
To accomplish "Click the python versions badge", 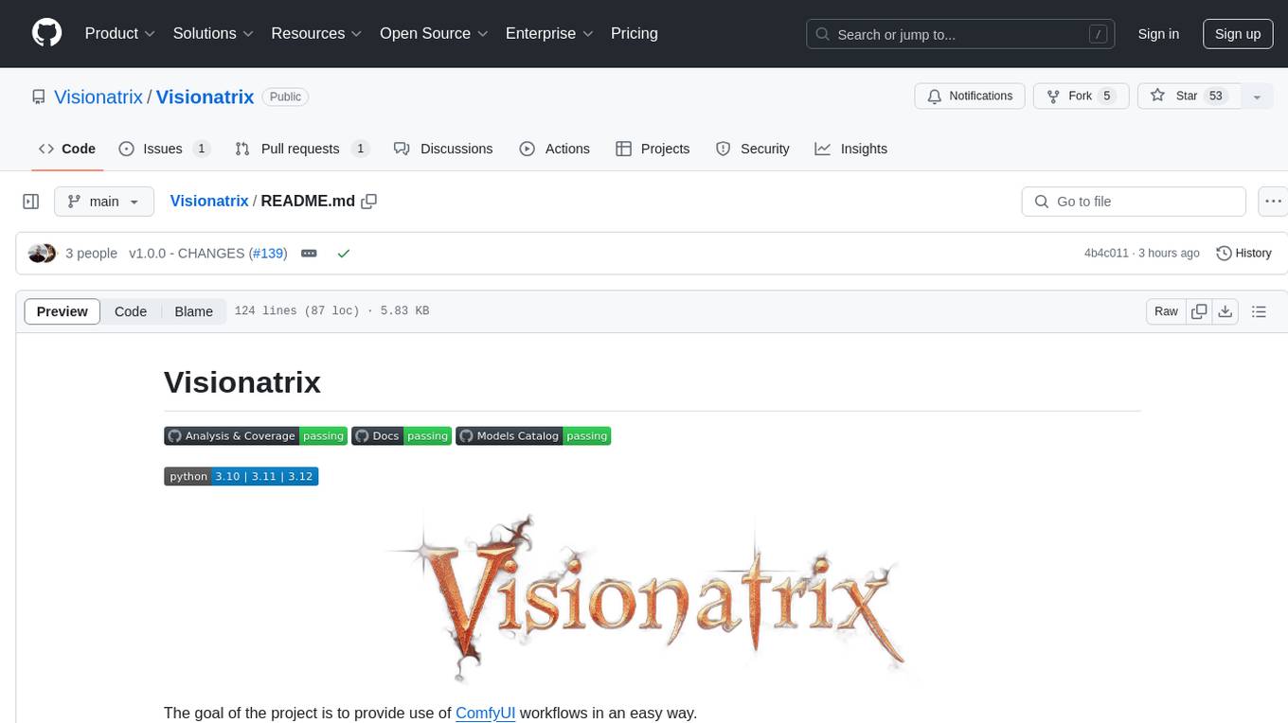I will click(241, 476).
